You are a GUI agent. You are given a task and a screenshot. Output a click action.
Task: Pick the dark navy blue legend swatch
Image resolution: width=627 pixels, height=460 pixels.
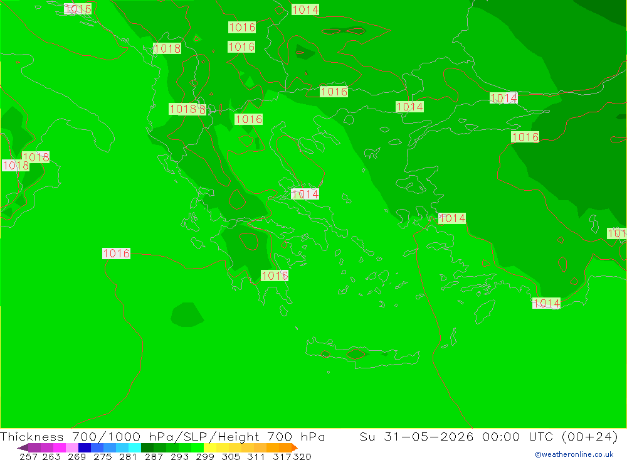pos(85,447)
